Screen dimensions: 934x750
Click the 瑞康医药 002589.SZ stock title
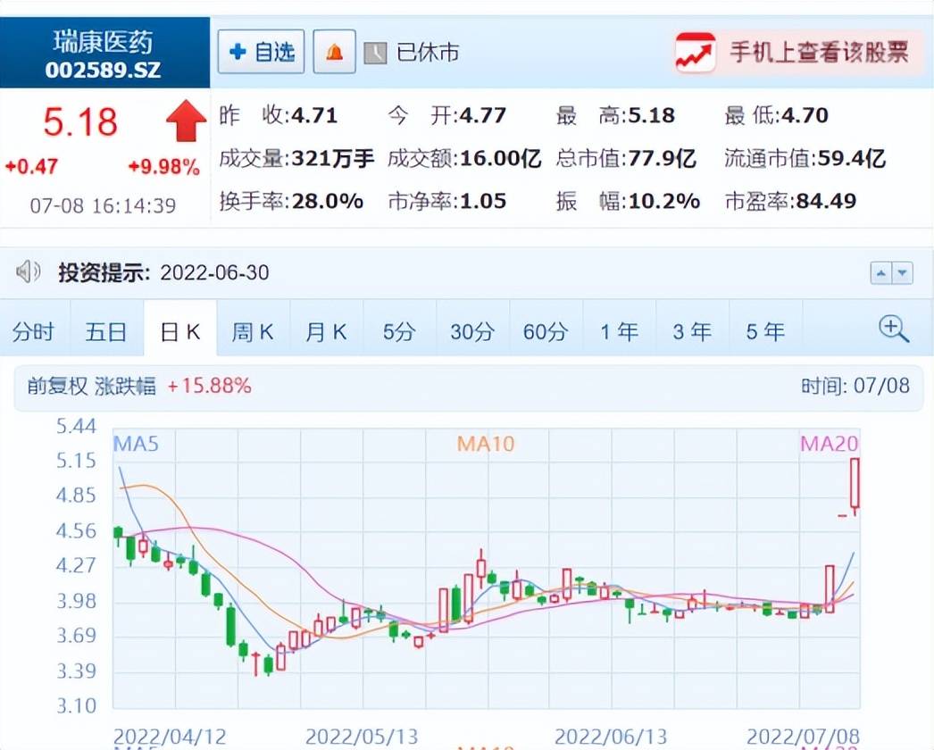[x=104, y=54]
